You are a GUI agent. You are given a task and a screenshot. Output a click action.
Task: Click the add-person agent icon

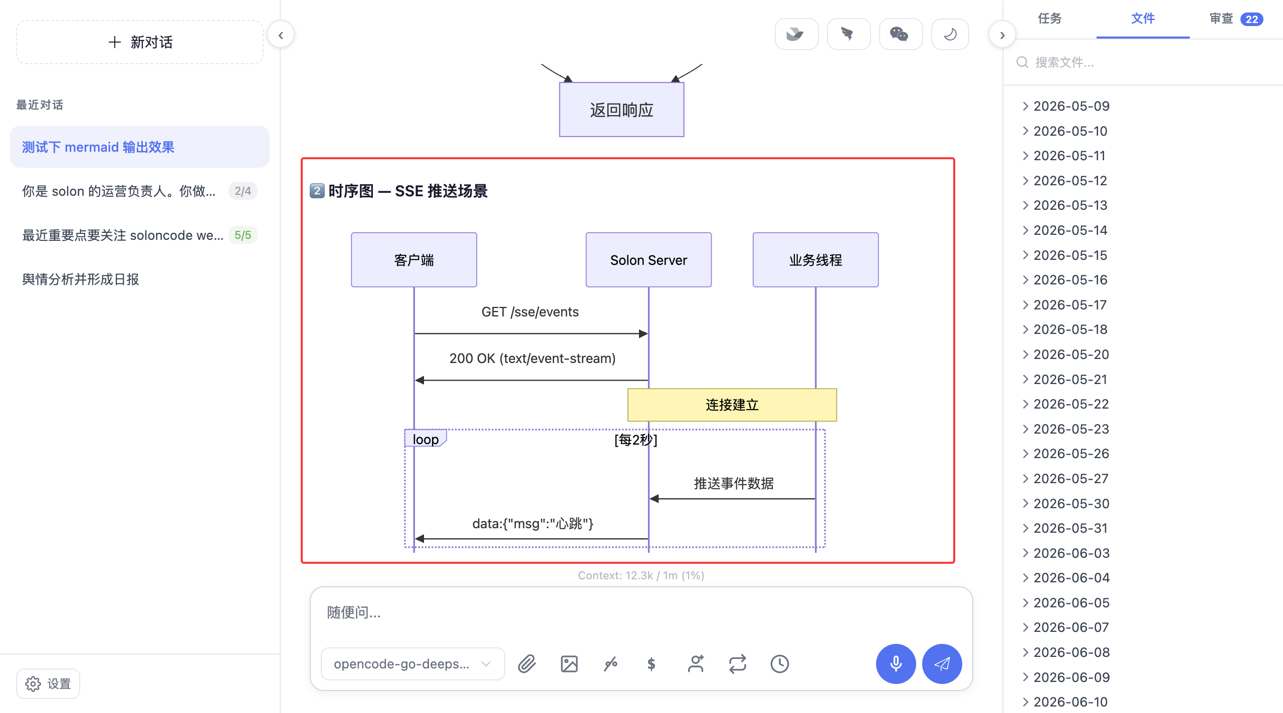696,664
